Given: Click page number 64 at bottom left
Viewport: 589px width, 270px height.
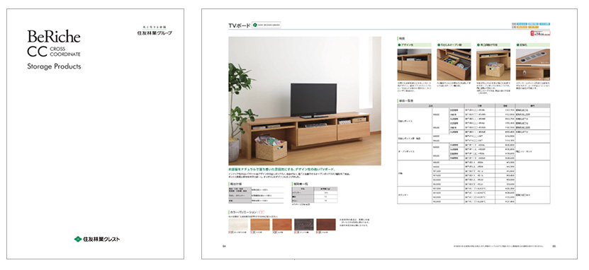Looking at the screenshot, I should point(224,246).
